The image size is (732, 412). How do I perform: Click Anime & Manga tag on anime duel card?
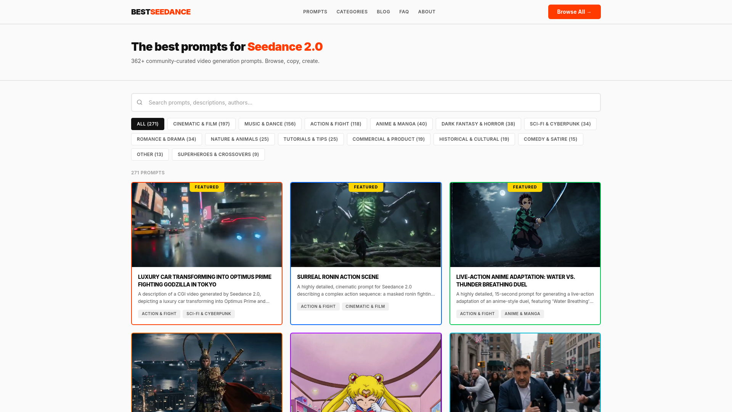pyautogui.click(x=522, y=314)
